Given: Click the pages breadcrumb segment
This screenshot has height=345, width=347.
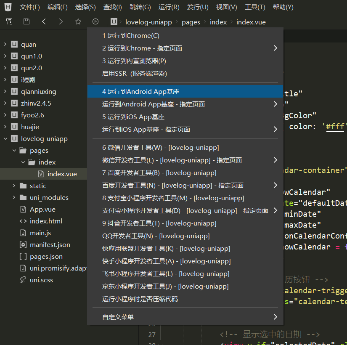Looking at the screenshot, I should click(x=191, y=22).
